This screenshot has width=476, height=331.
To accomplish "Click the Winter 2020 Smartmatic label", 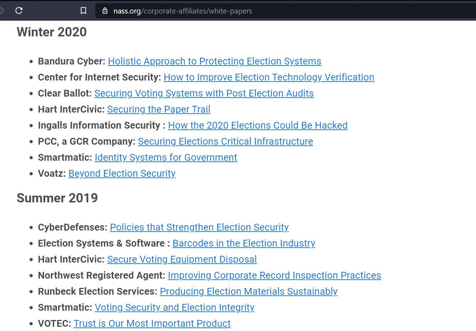I will pos(65,157).
